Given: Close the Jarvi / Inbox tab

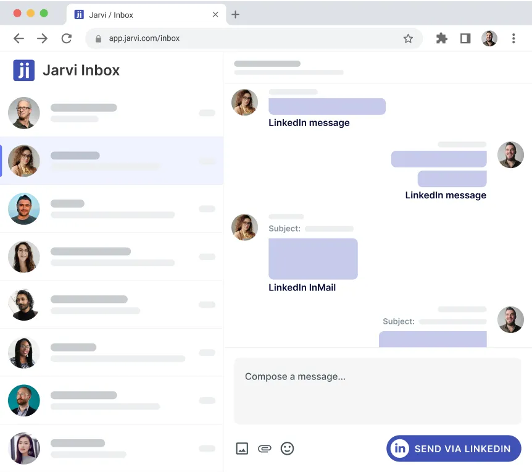Looking at the screenshot, I should tap(215, 15).
